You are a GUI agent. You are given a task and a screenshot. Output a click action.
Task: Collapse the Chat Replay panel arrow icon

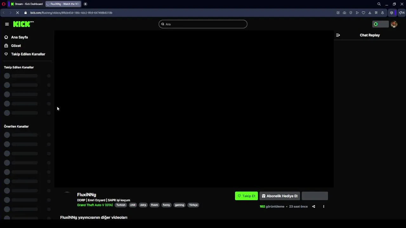click(338, 35)
